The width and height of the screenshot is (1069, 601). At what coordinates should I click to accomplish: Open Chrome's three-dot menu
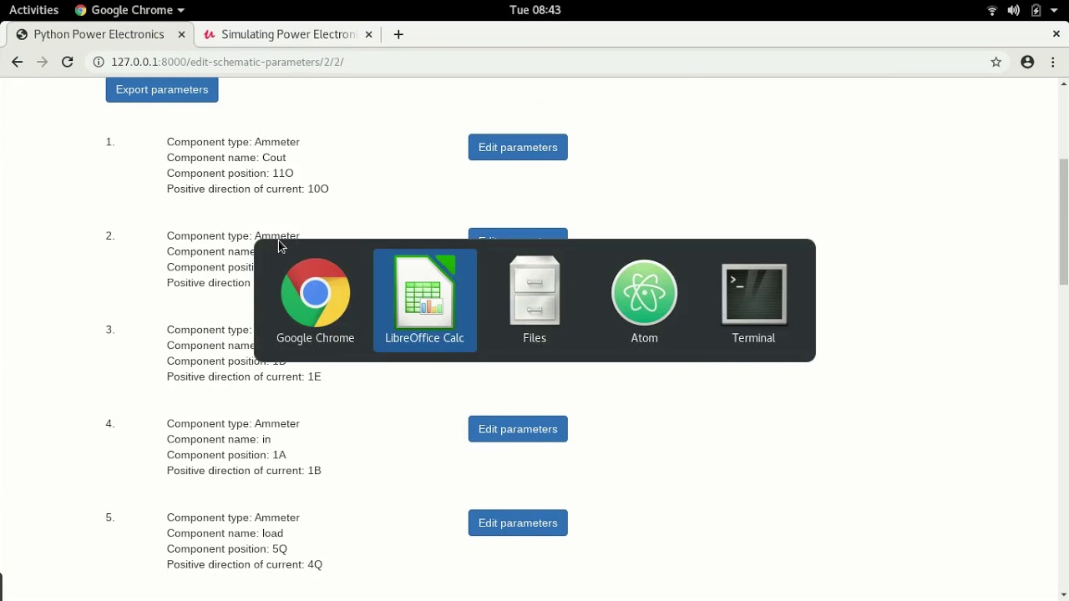click(1053, 62)
